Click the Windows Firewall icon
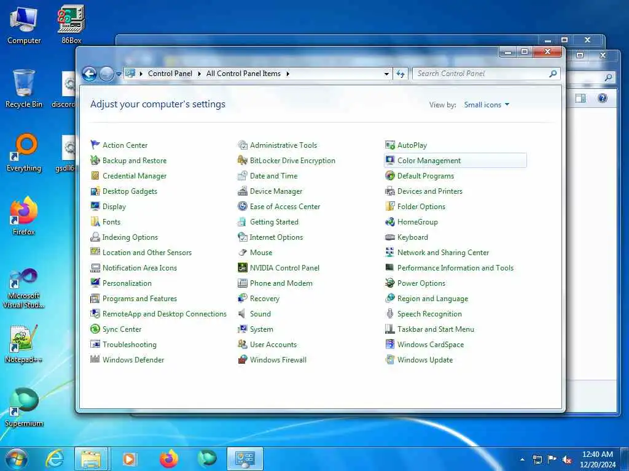This screenshot has width=629, height=471. (242, 359)
